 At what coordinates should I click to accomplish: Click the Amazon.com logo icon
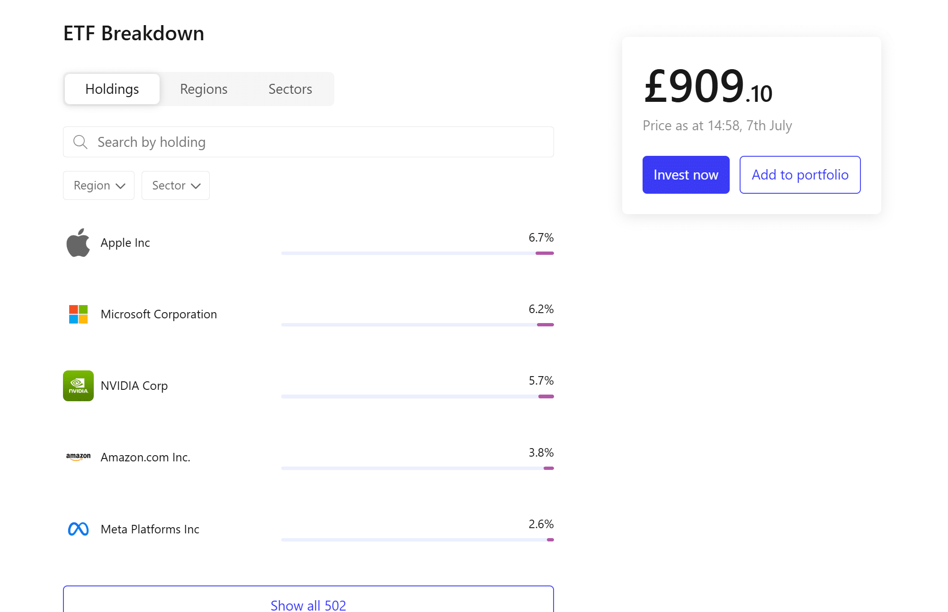[x=78, y=457]
